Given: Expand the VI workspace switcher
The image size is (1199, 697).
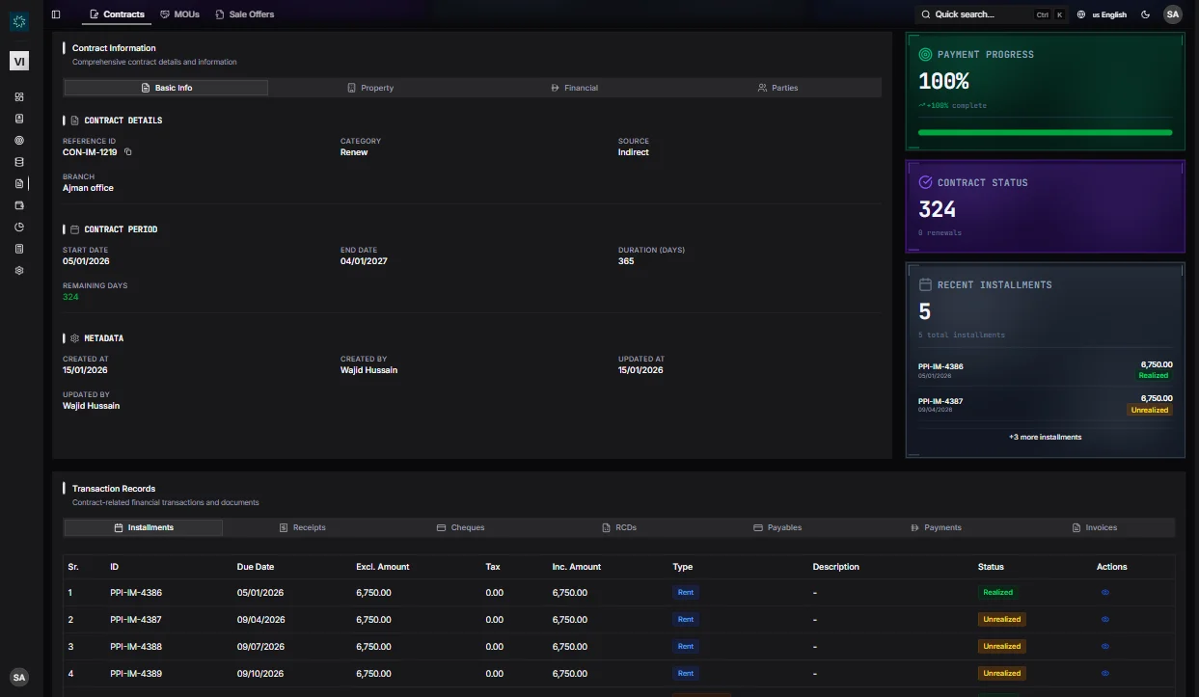Looking at the screenshot, I should 19,62.
